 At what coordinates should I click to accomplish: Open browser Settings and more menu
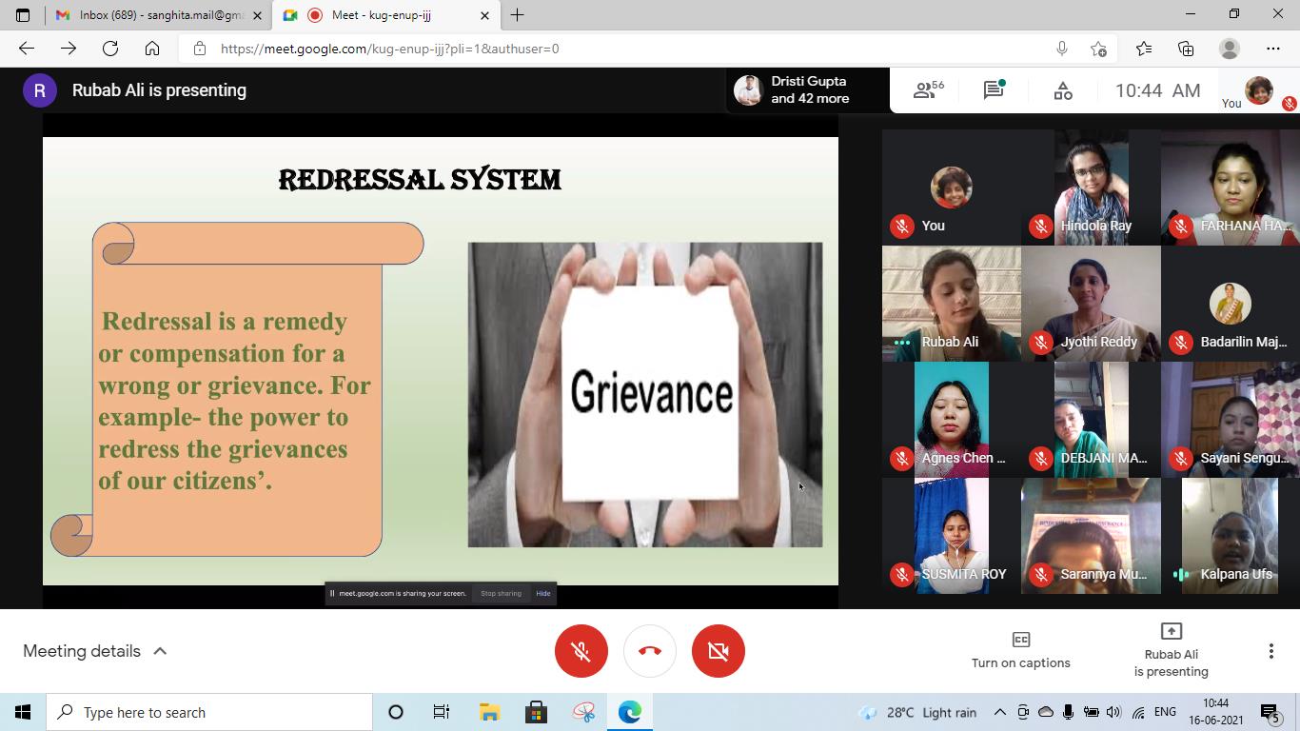[x=1273, y=49]
